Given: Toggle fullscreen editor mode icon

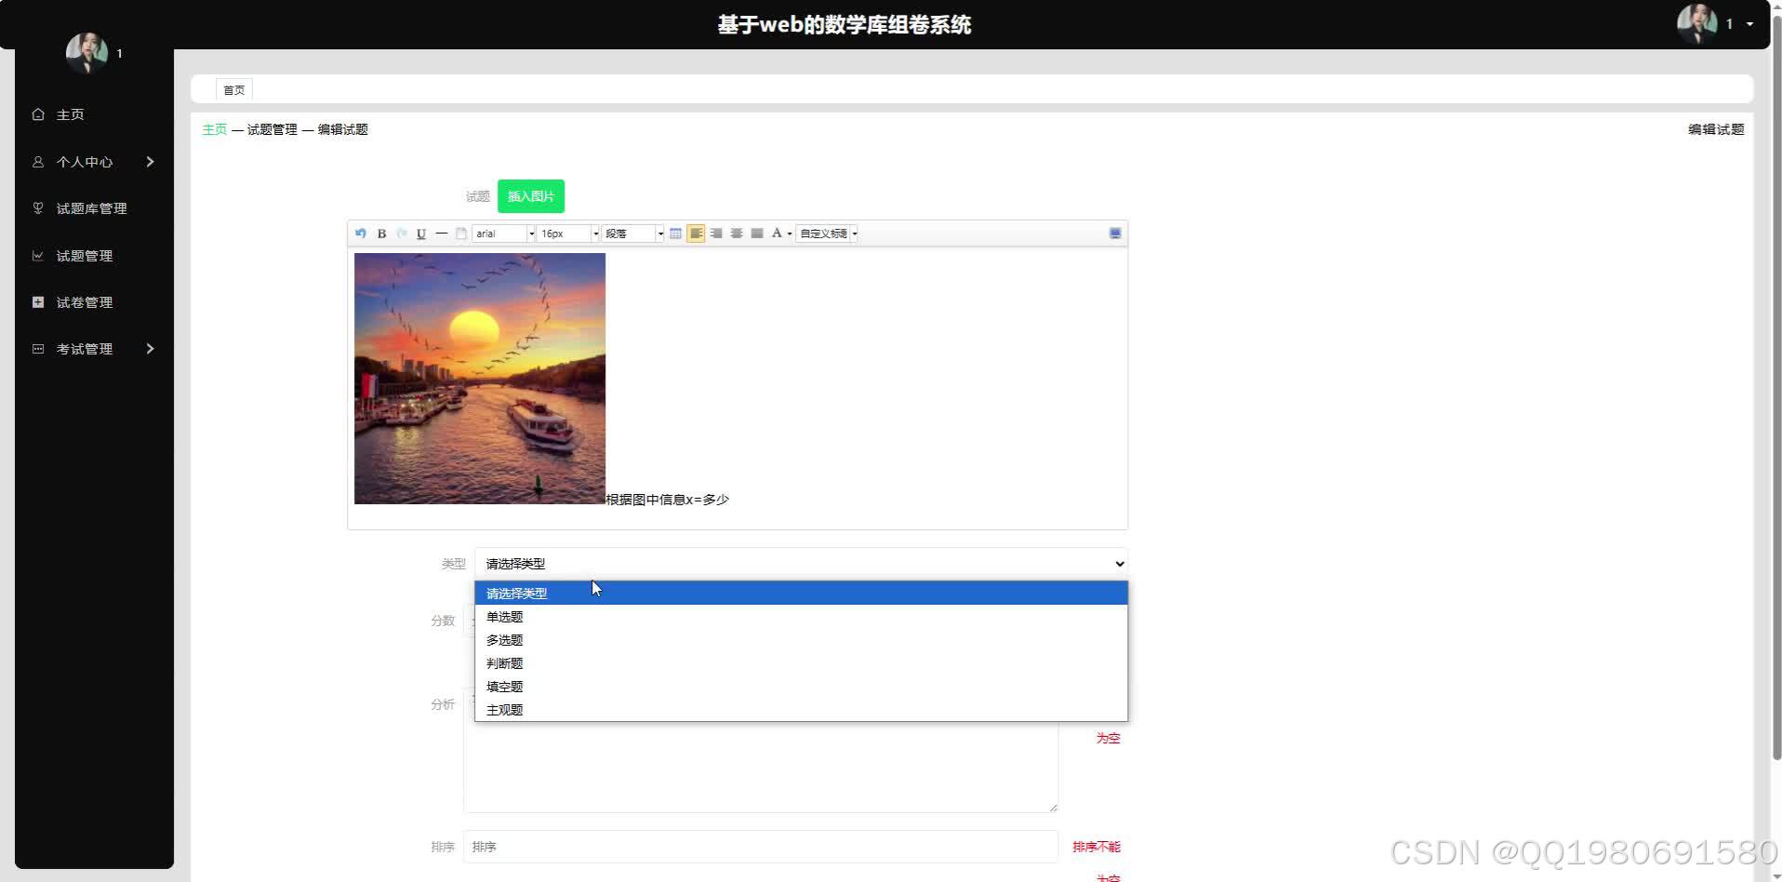Looking at the screenshot, I should (x=1115, y=234).
